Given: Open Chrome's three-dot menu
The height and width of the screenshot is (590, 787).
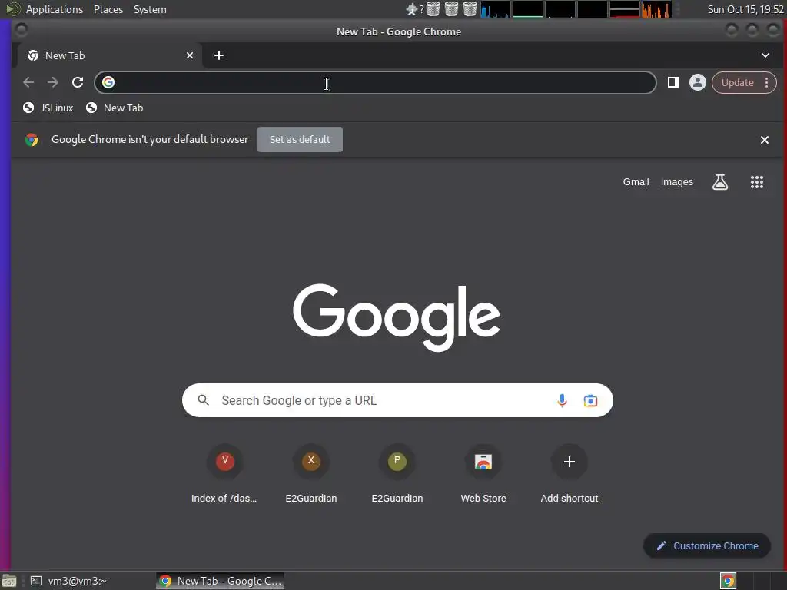Looking at the screenshot, I should coord(766,82).
